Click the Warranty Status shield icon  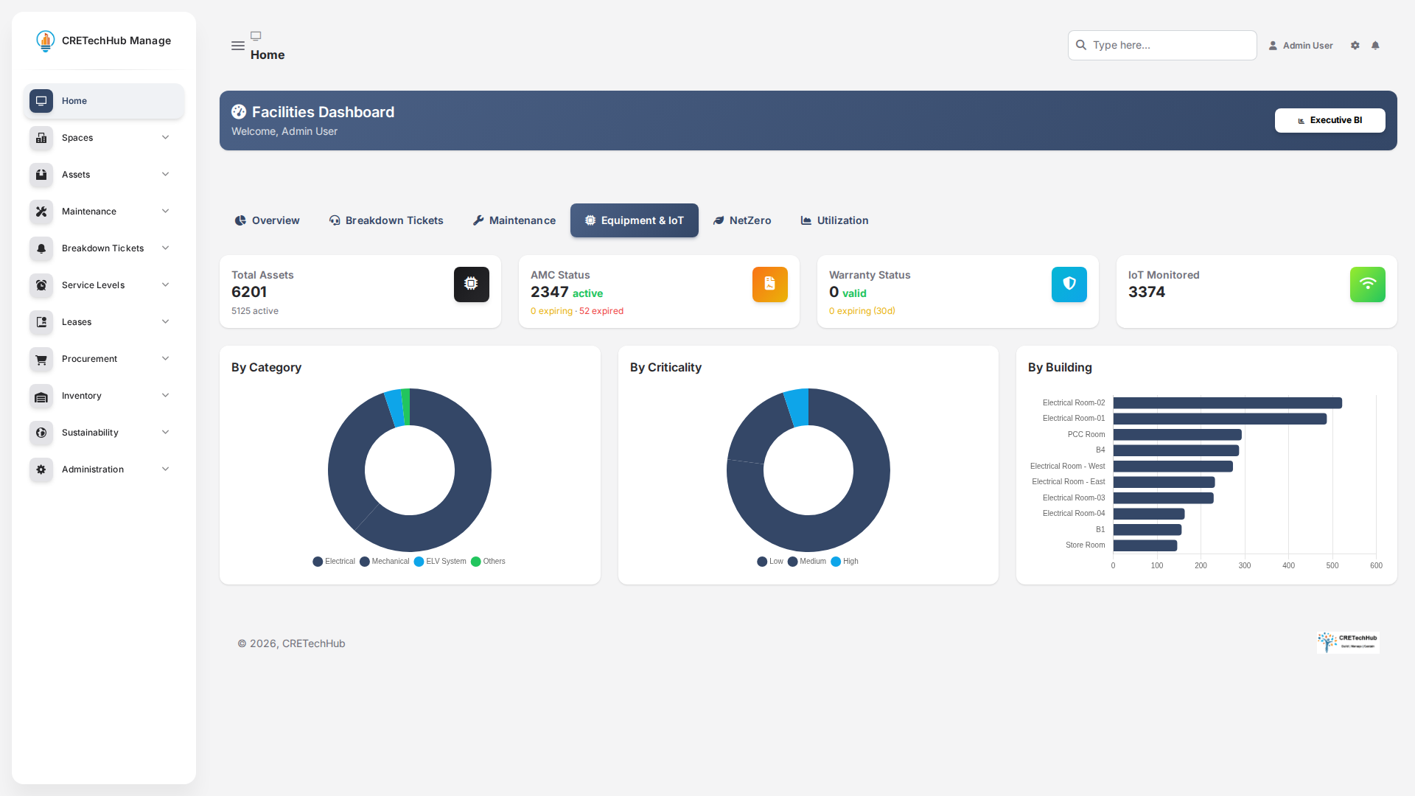pyautogui.click(x=1069, y=284)
